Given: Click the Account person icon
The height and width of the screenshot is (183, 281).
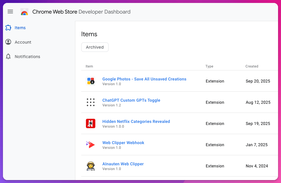Looking at the screenshot, I should (x=8, y=42).
